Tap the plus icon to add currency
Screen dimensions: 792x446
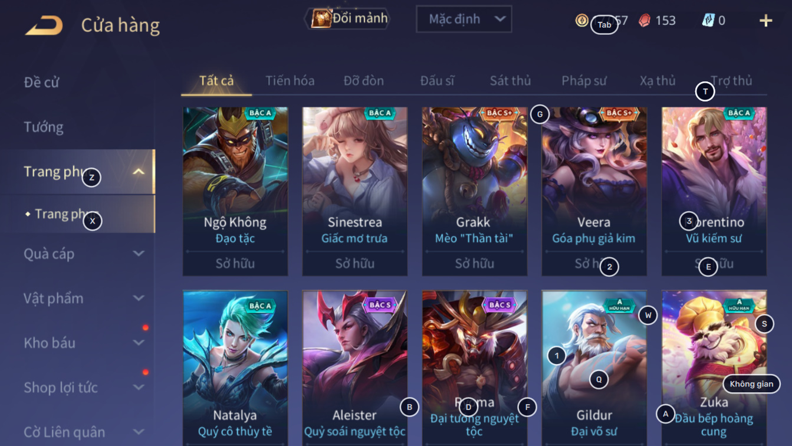coord(765,21)
